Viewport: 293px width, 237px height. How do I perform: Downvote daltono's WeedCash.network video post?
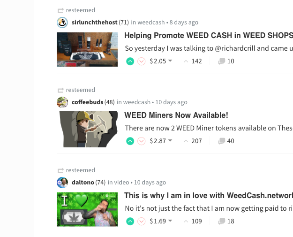142,222
